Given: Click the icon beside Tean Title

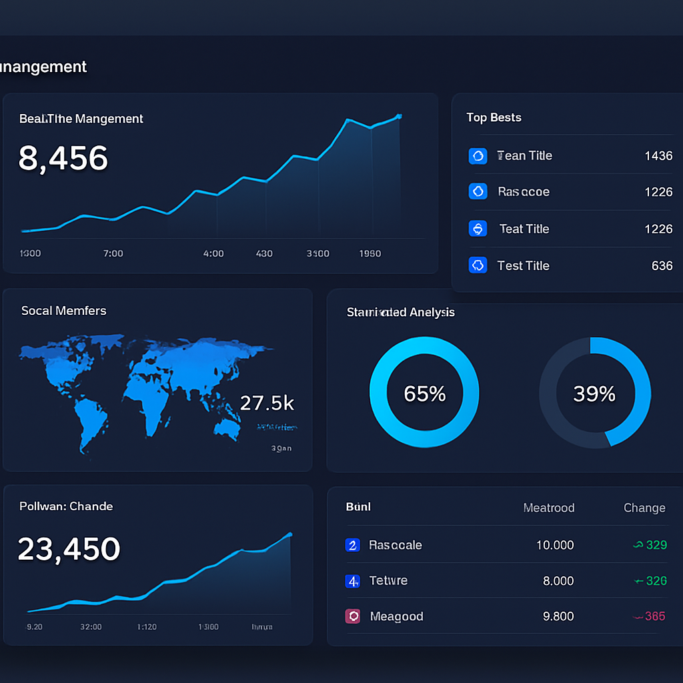Looking at the screenshot, I should pos(478,155).
